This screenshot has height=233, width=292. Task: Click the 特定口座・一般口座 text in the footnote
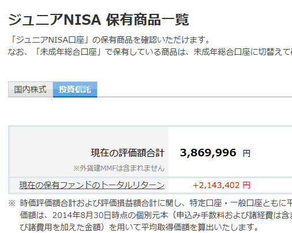(226, 203)
